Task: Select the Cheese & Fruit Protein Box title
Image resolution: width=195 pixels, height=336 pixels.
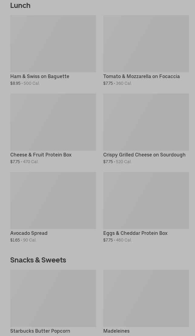Action: (x=41, y=155)
